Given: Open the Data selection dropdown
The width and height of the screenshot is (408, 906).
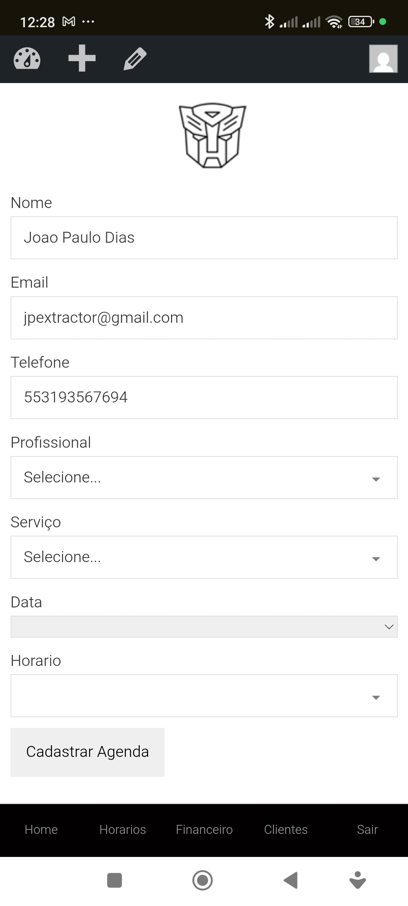Looking at the screenshot, I should [204, 627].
